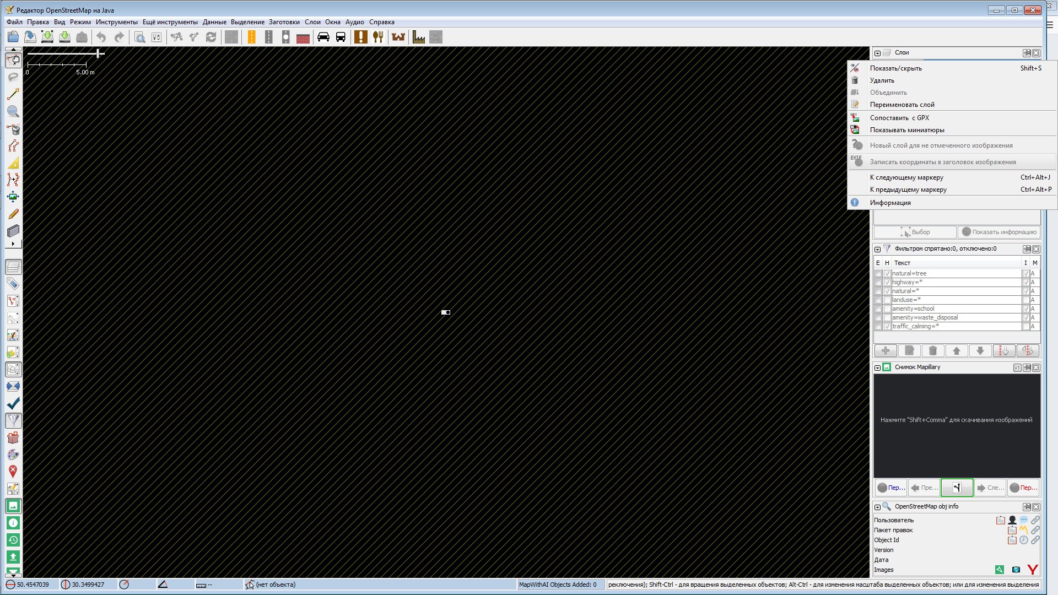Click the longitude value 30.3499427 in status bar

88,585
